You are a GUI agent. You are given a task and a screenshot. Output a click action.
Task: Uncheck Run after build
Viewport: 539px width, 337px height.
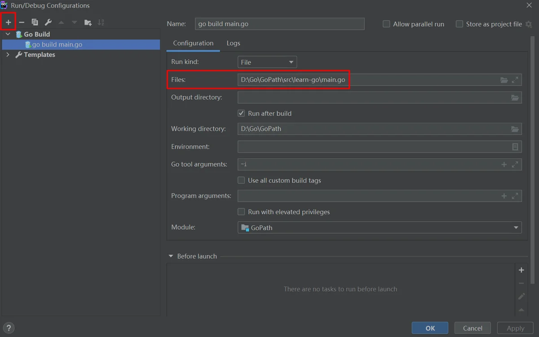(x=242, y=113)
